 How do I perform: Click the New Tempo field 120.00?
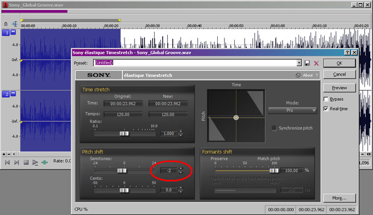(x=168, y=115)
